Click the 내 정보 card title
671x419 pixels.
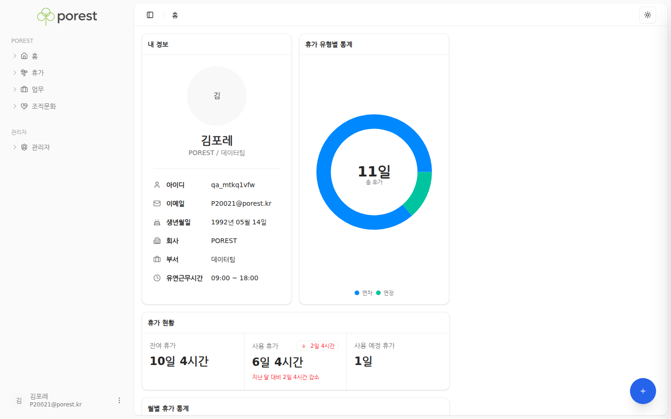(158, 44)
